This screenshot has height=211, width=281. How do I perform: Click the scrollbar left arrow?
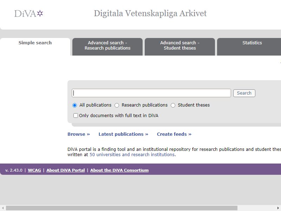click(3, 208)
